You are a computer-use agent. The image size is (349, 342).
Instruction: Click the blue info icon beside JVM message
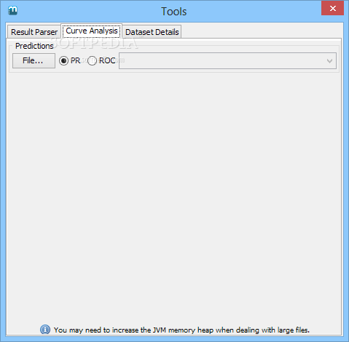(45, 330)
